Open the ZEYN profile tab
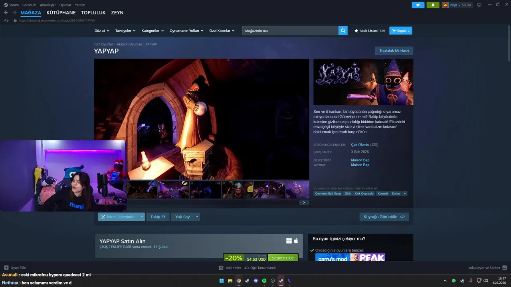The width and height of the screenshot is (511, 287). click(117, 13)
